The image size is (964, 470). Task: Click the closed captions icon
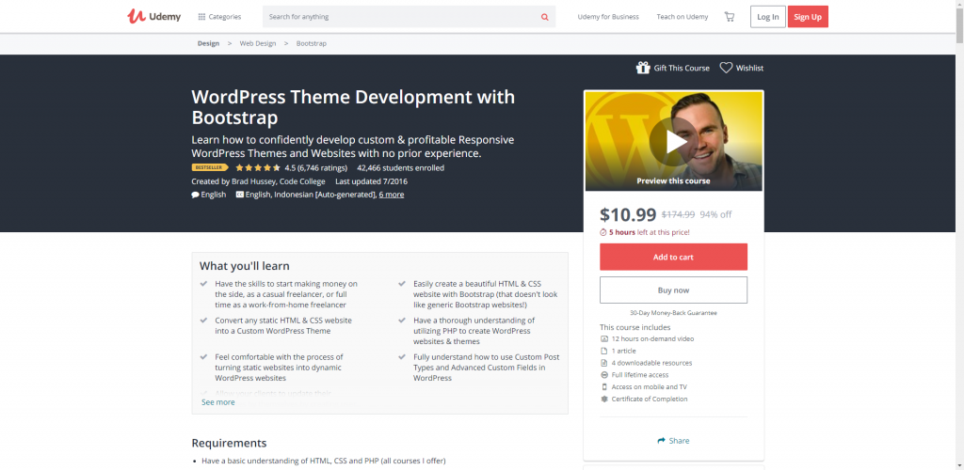pos(239,195)
